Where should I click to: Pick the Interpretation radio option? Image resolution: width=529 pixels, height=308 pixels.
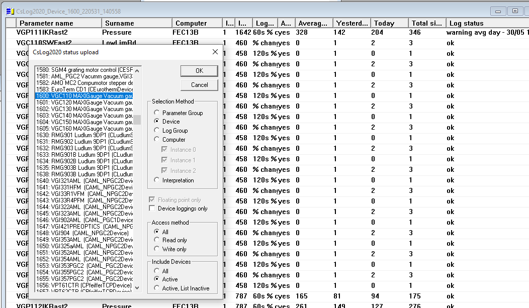point(157,180)
